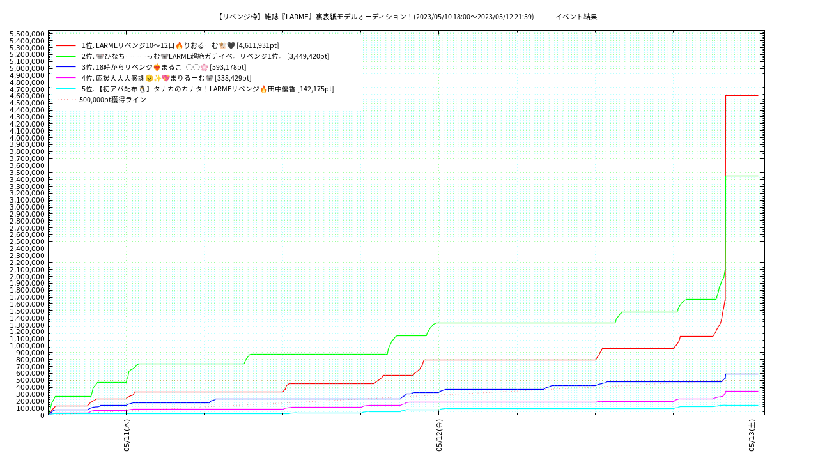Click the green line swatch in the legend
The image size is (818, 460).
(66, 57)
